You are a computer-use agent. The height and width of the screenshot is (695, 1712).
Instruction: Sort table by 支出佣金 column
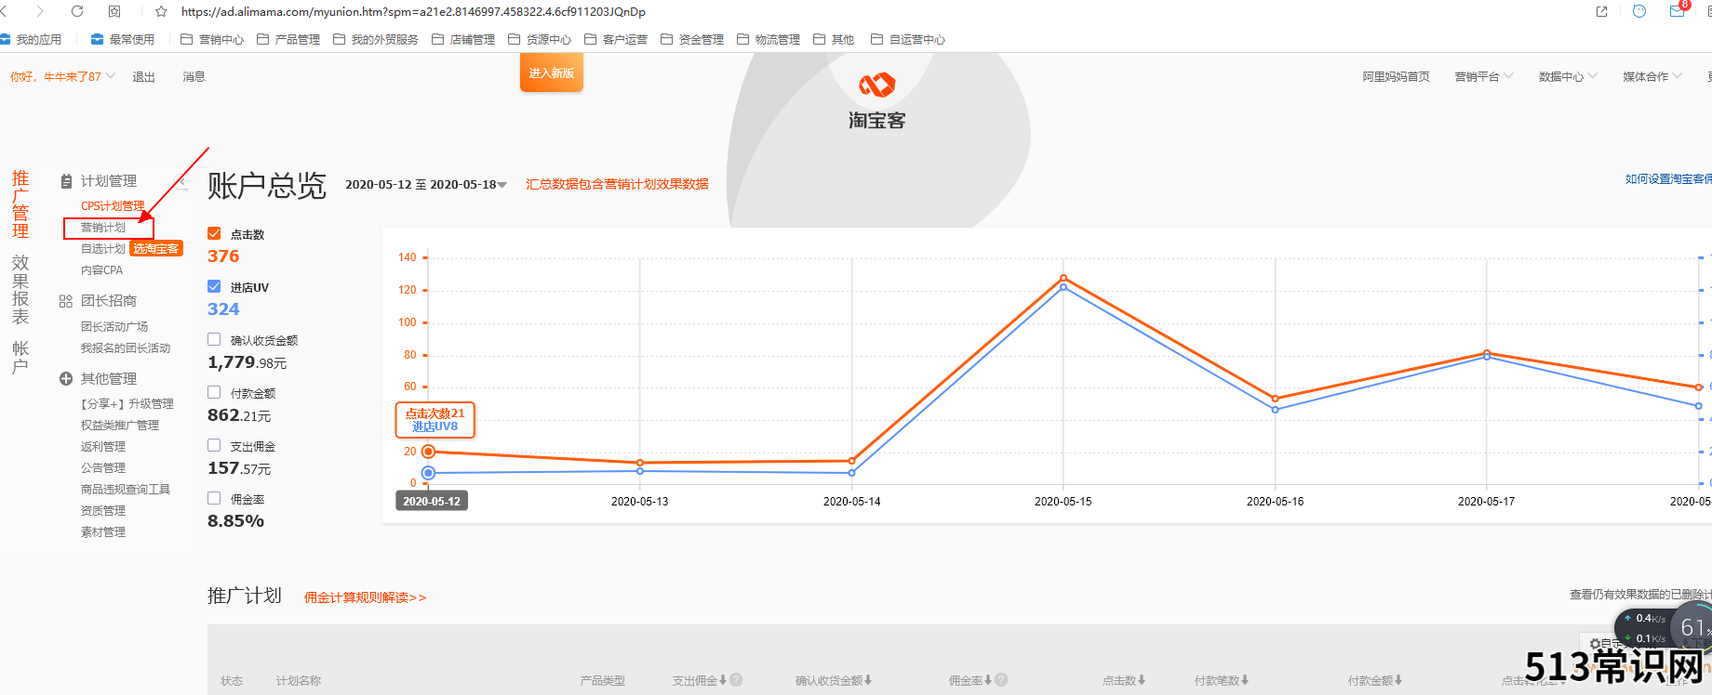[x=700, y=680]
